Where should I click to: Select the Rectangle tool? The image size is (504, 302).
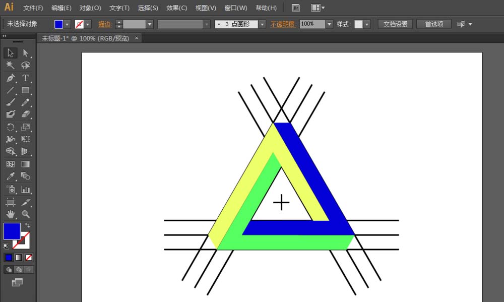click(x=25, y=90)
